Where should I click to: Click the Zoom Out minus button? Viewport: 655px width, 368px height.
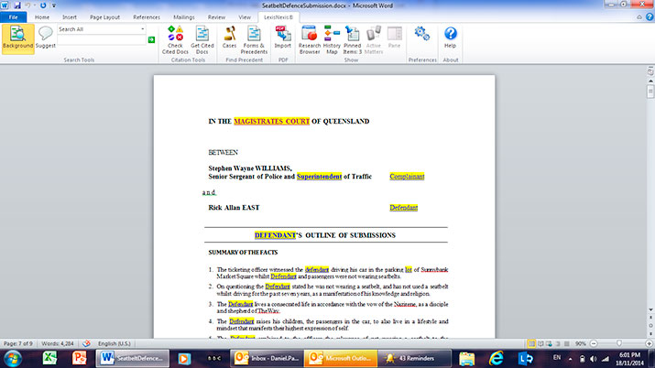coord(594,343)
